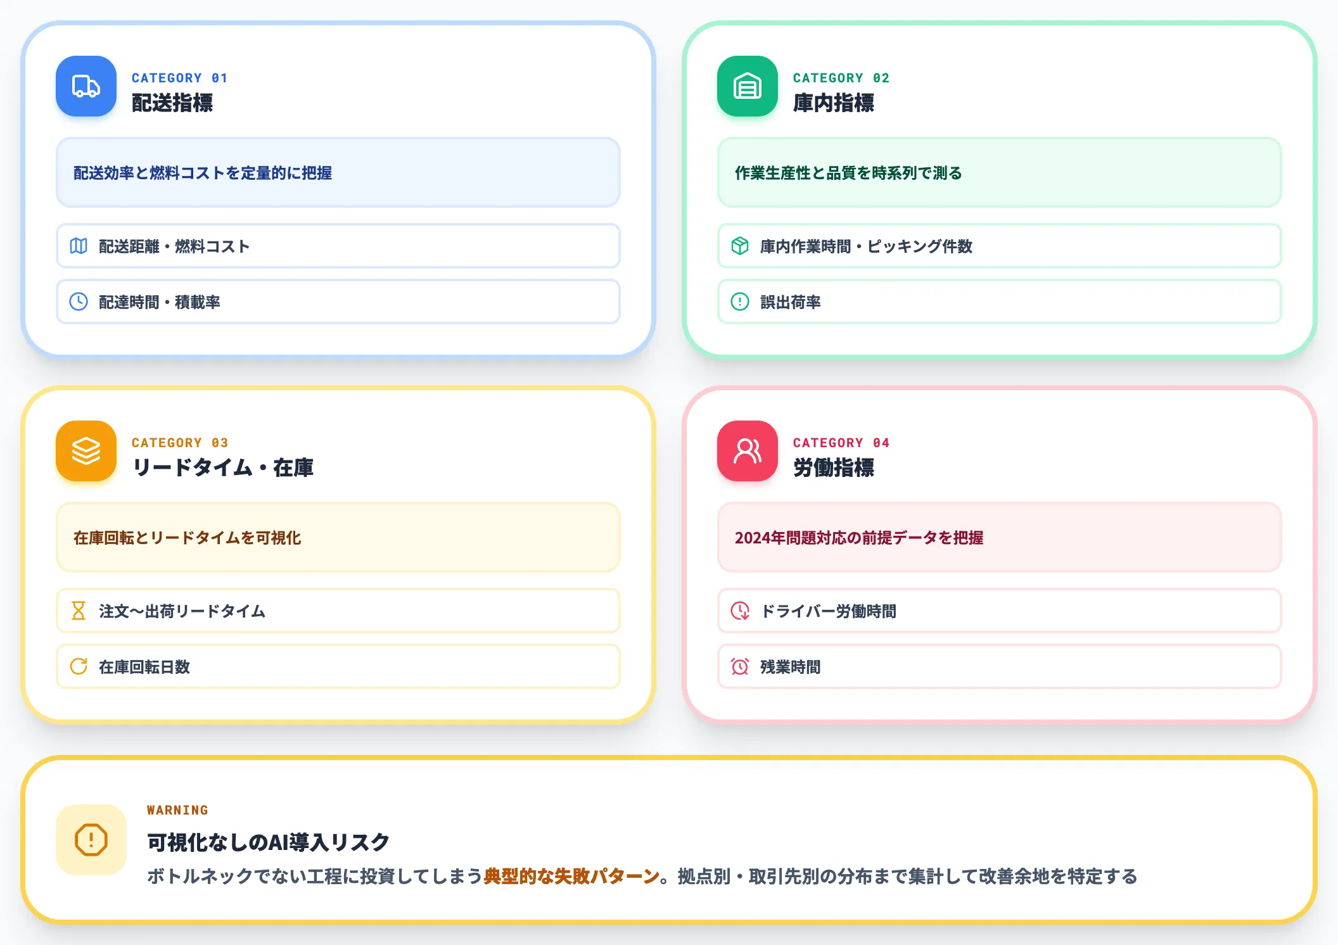Click the 配送効率と燃料コストを定量的に把握 banner text
Screen dimensions: 1338x945
tap(203, 173)
